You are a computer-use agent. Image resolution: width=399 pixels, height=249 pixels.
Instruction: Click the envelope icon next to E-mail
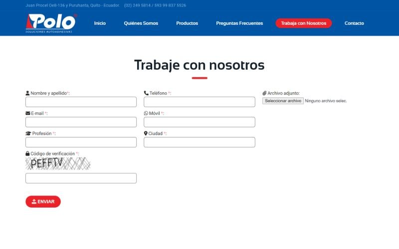(28, 114)
